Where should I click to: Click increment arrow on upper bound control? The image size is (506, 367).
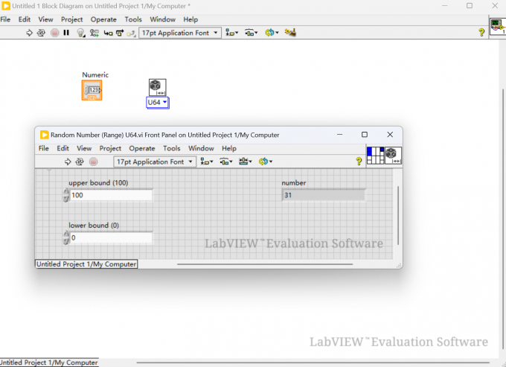click(x=66, y=192)
